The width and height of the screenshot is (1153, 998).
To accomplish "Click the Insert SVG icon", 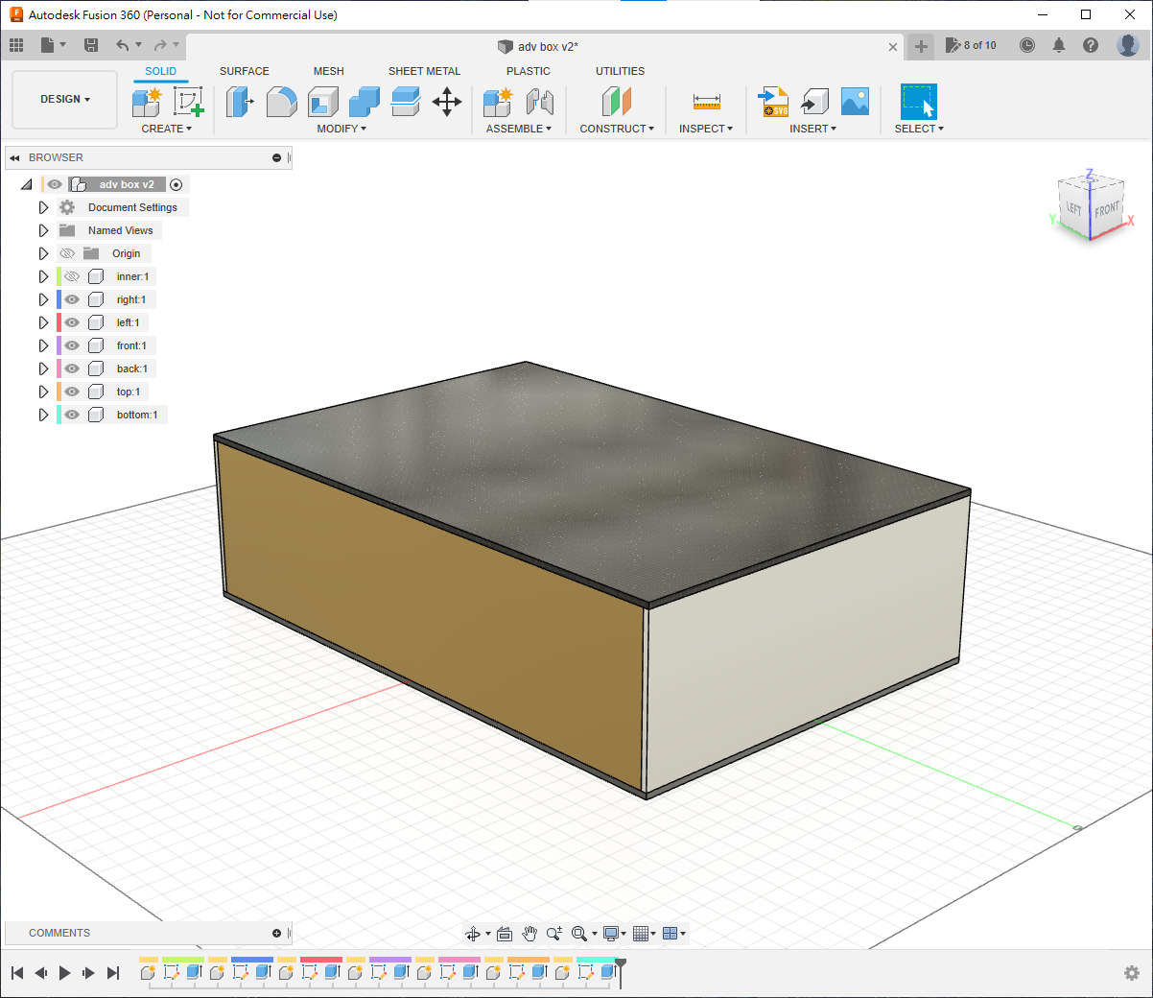I will point(773,102).
